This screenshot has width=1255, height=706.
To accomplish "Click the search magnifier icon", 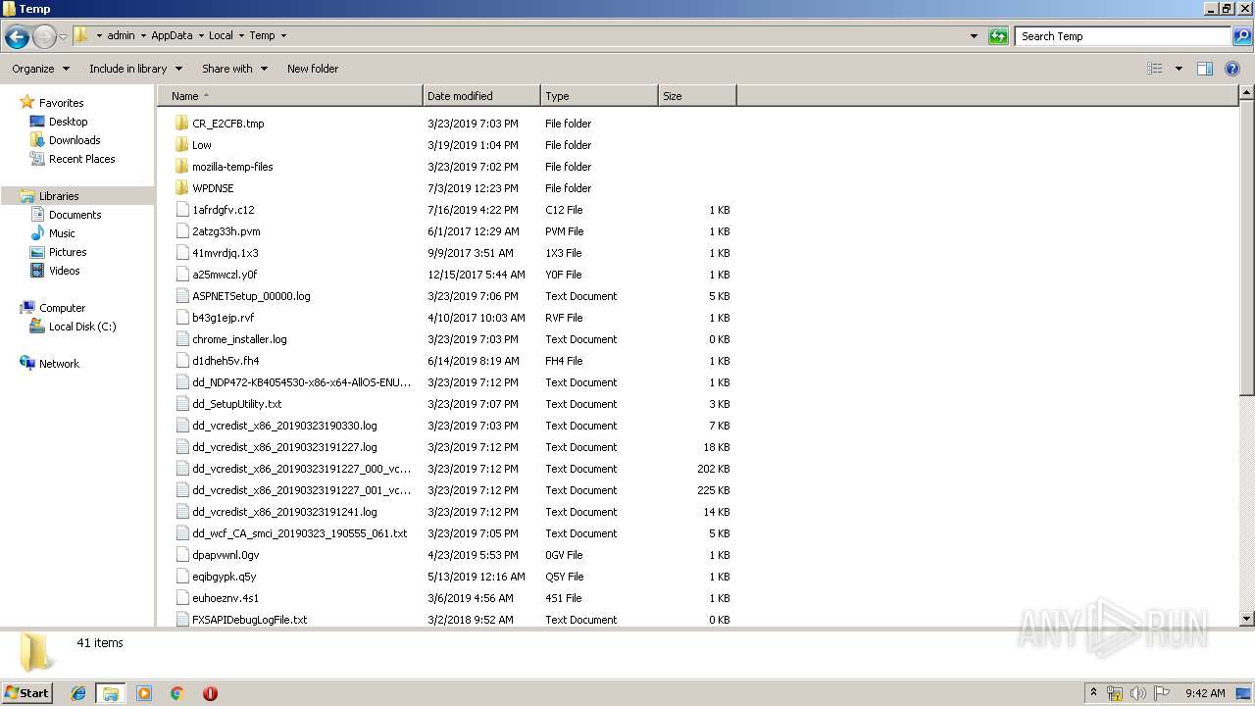I will [1242, 36].
